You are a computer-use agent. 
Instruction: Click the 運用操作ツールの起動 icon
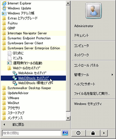tap(10, 63)
